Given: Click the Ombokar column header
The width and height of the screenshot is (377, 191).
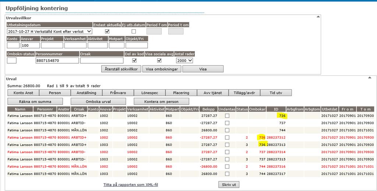Looking at the screenshot, I should (x=257, y=109).
